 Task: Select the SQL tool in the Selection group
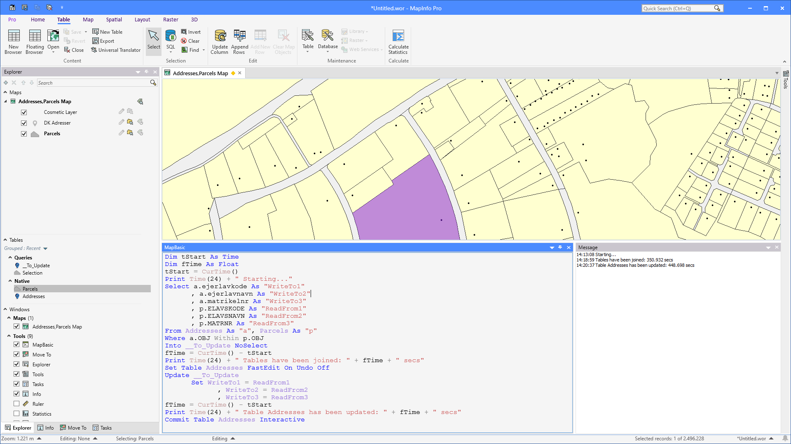pyautogui.click(x=170, y=41)
